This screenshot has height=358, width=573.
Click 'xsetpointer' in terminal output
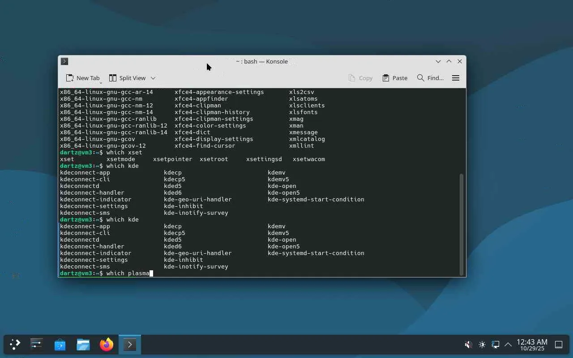point(173,159)
